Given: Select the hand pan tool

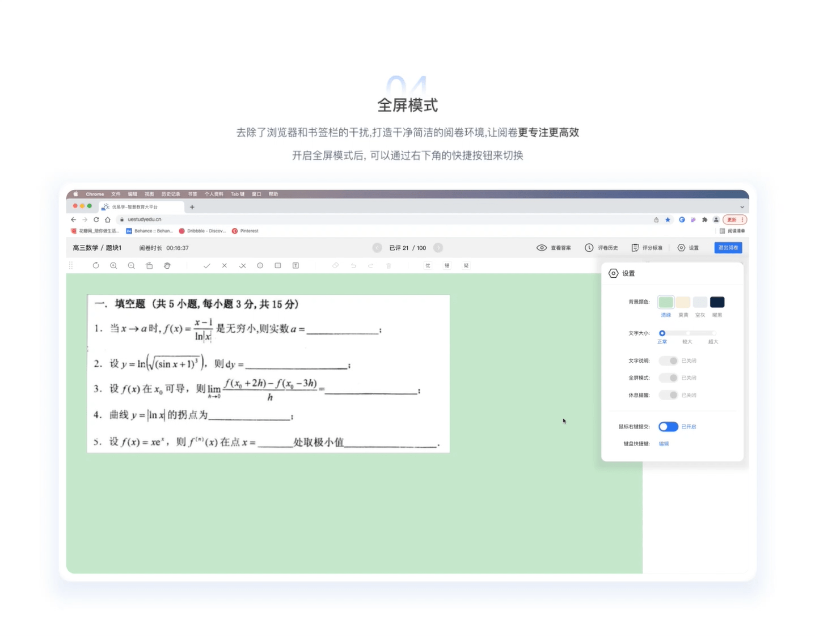Looking at the screenshot, I should tap(167, 265).
